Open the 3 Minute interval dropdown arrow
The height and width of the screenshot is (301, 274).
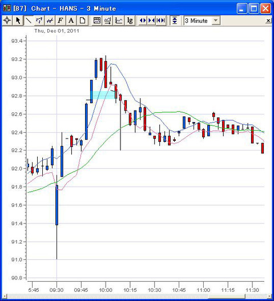click(x=216, y=21)
